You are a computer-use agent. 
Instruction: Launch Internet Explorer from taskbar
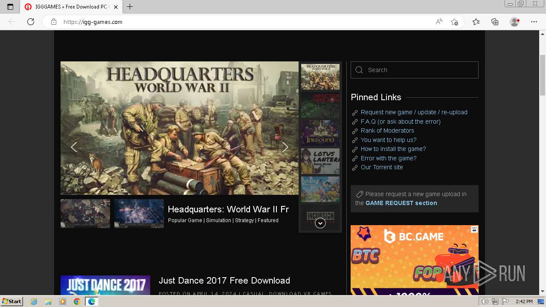coord(34,301)
